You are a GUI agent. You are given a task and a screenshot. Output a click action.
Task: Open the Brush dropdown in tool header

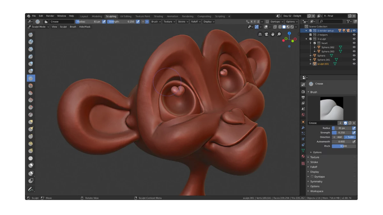pos(155,22)
